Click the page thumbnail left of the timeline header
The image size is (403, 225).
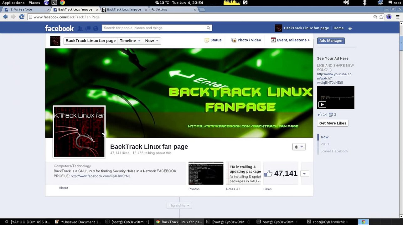(55, 41)
